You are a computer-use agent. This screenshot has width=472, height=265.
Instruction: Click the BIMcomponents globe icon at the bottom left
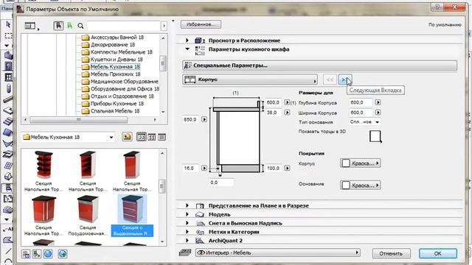(48, 254)
